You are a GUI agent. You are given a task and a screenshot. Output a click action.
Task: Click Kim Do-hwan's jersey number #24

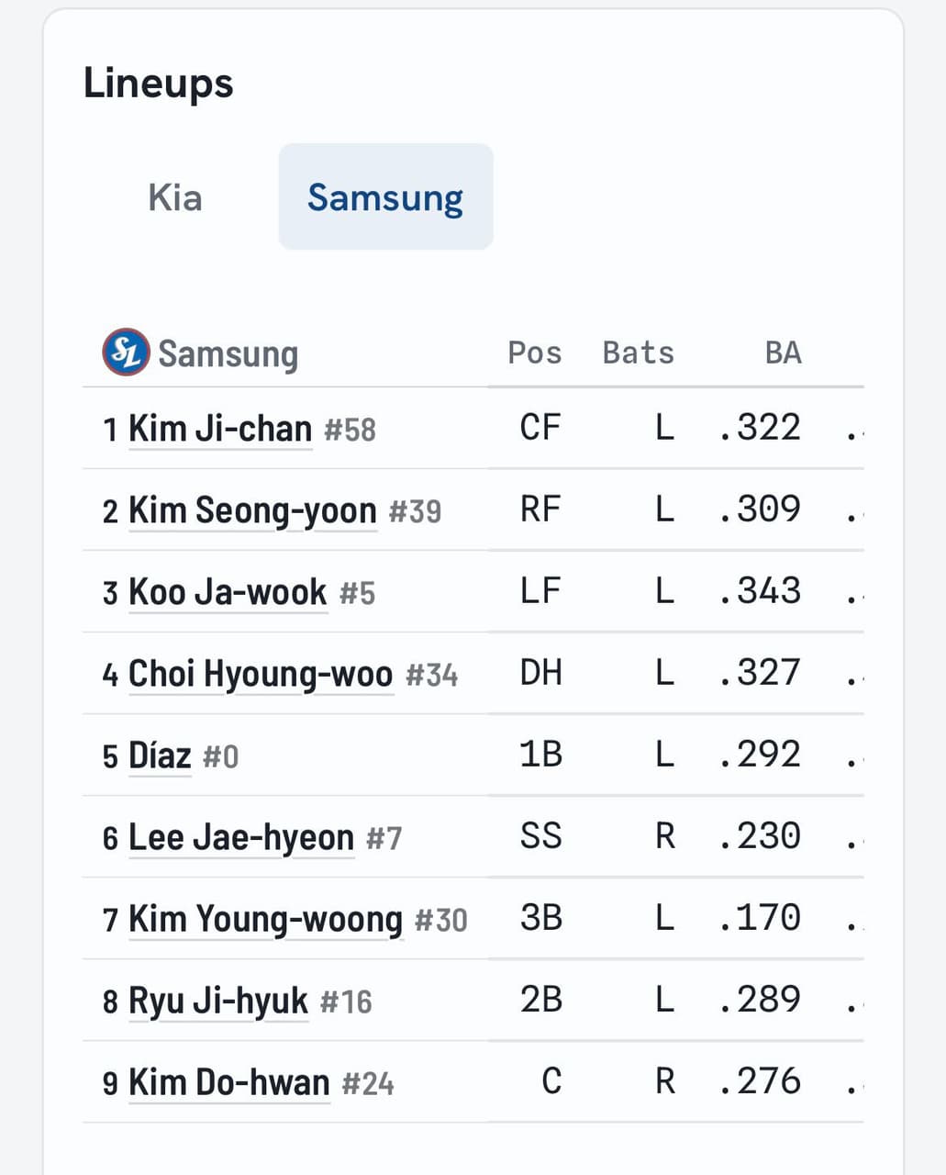coord(368,1084)
